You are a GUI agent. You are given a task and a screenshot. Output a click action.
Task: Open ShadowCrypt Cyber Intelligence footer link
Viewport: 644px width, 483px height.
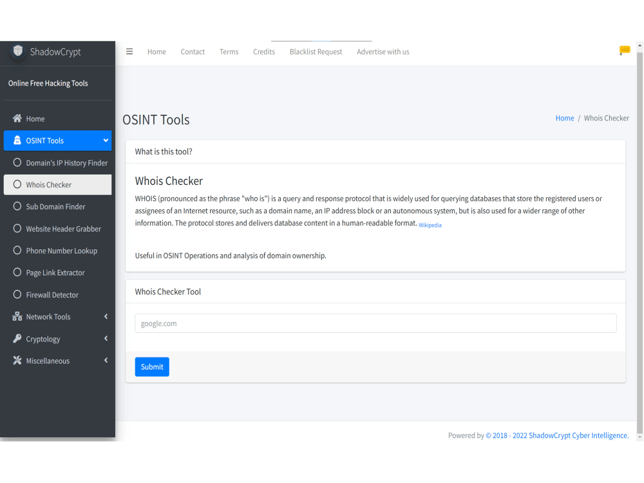pyautogui.click(x=557, y=435)
